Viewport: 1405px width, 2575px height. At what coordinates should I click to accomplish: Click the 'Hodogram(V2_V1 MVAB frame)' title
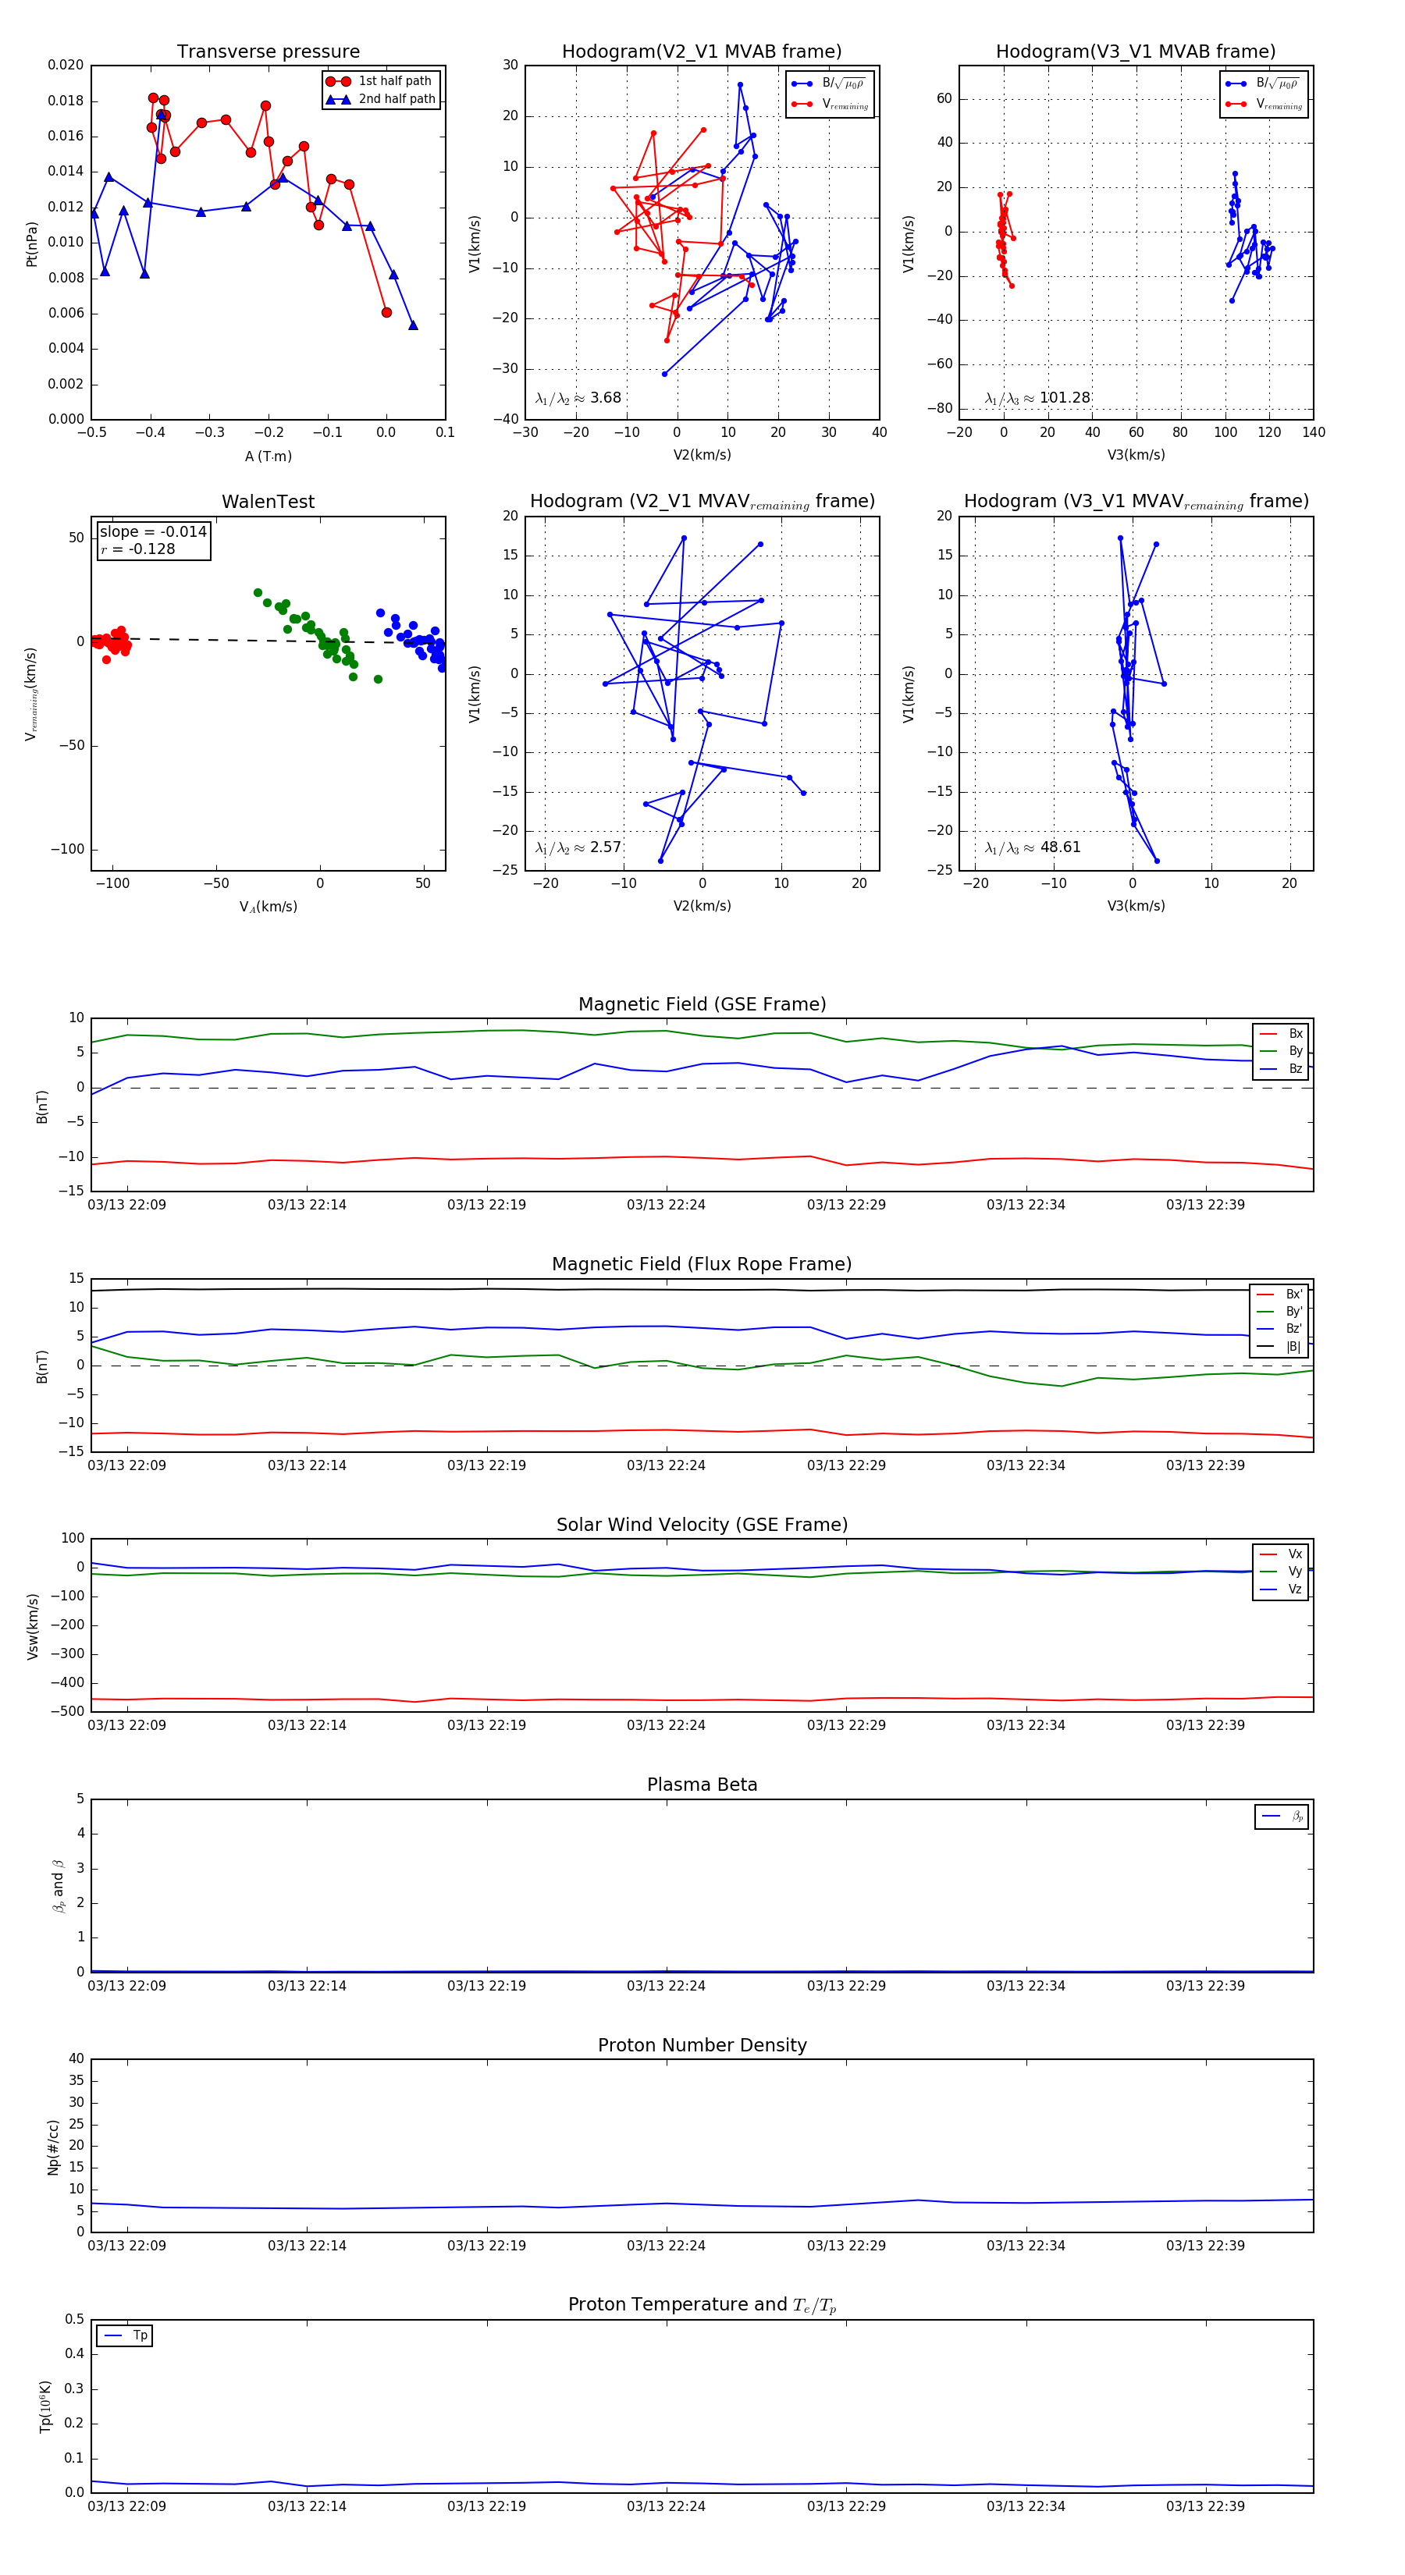pos(701,51)
